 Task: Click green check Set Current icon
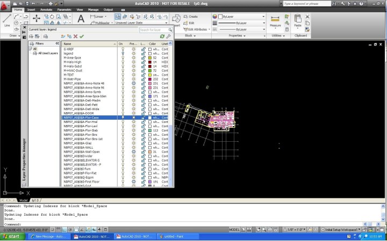click(x=82, y=36)
